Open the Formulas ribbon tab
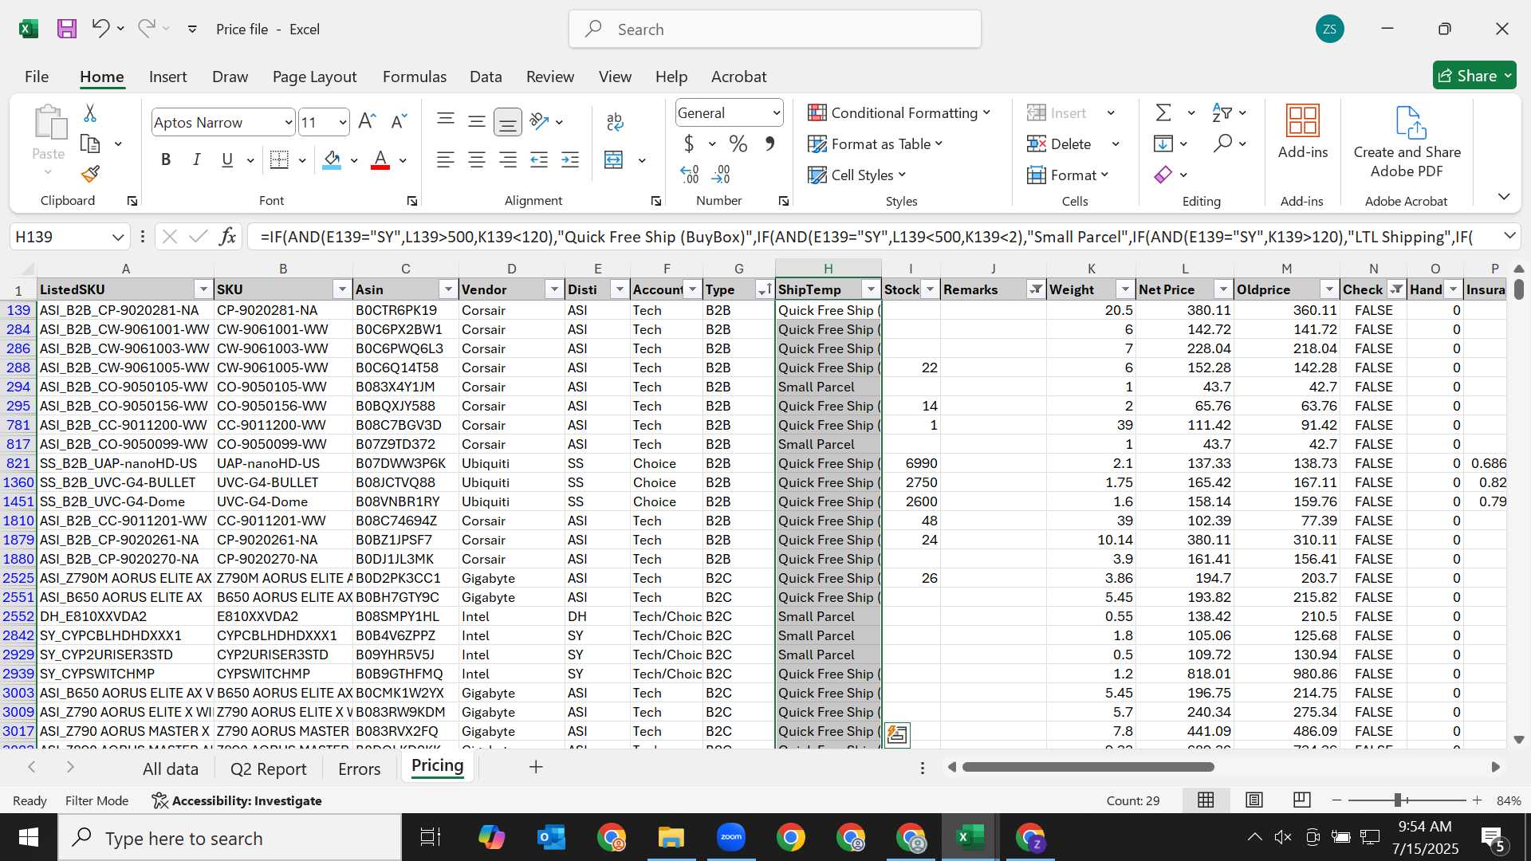Viewport: 1531px width, 861px height. (415, 77)
